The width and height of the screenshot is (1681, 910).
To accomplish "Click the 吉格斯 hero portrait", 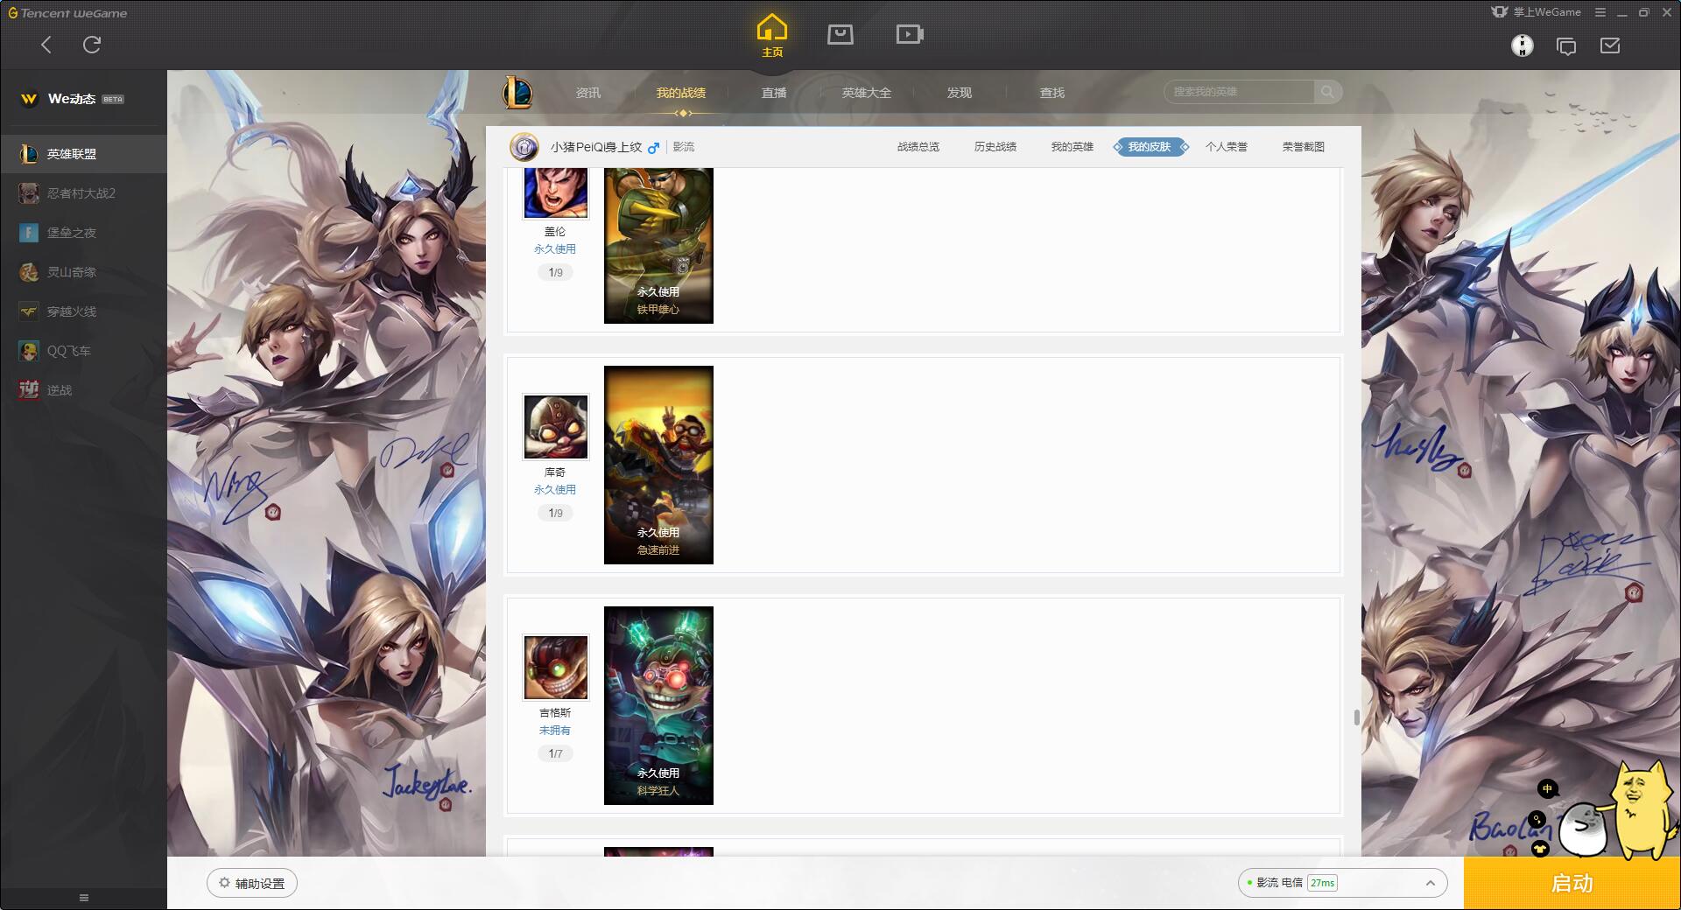I will (556, 668).
